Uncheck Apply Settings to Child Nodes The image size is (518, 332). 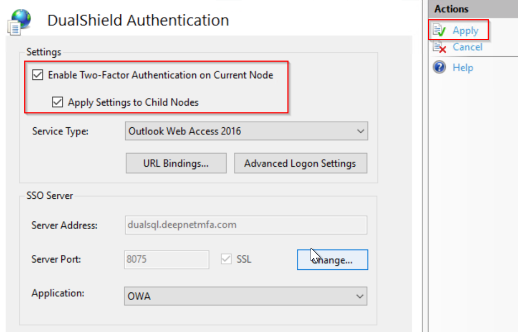57,102
